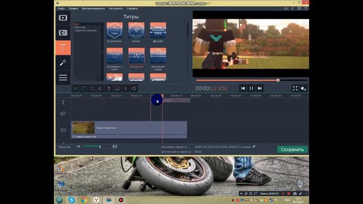Viewport: 363px width, 204px height.
Task: Click the Record audio microphone tool
Action: click(125, 88)
